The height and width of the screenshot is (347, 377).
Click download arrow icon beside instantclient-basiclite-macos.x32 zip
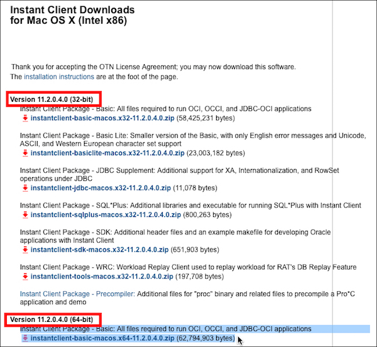tap(25, 153)
